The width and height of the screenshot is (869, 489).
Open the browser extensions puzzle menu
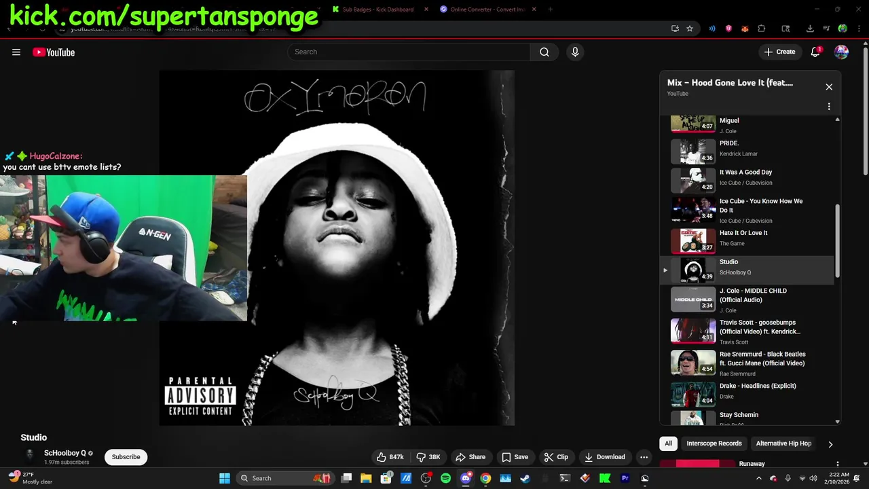(x=761, y=29)
